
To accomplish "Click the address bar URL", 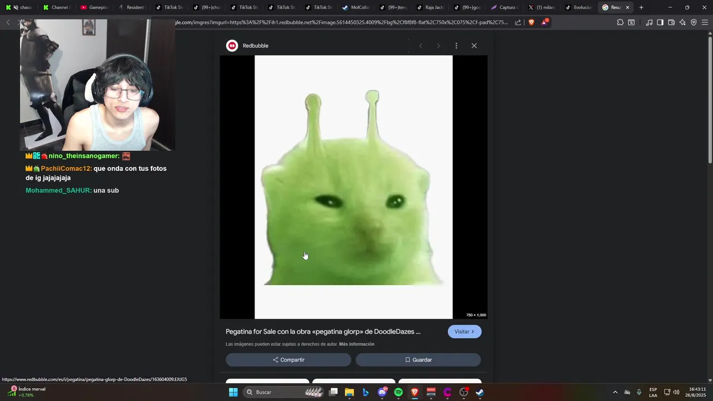I will (341, 22).
